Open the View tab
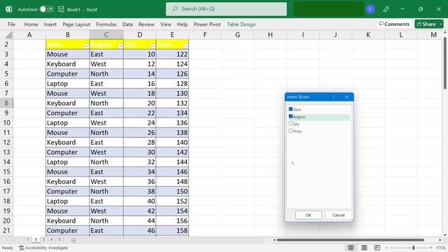 point(166,24)
